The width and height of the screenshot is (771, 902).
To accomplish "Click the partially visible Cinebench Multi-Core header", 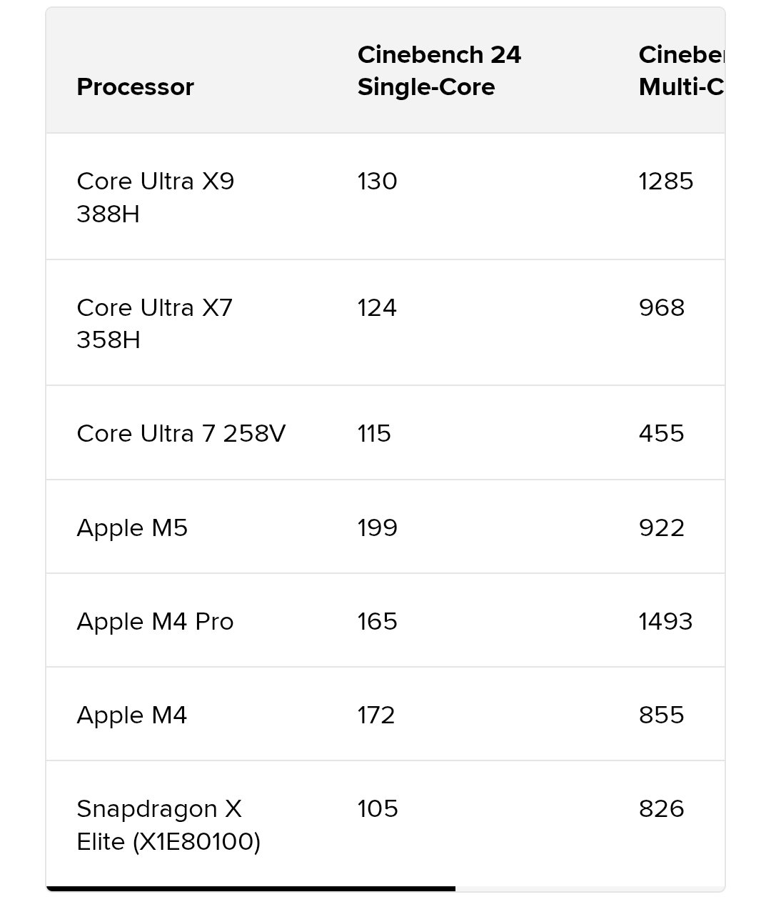I will 681,71.
